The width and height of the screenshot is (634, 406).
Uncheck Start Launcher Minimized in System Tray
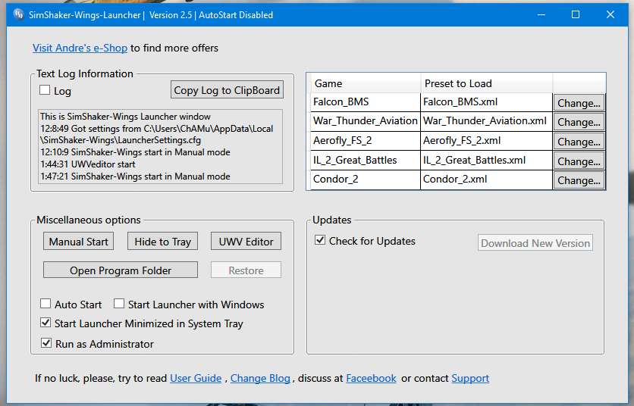tap(46, 323)
